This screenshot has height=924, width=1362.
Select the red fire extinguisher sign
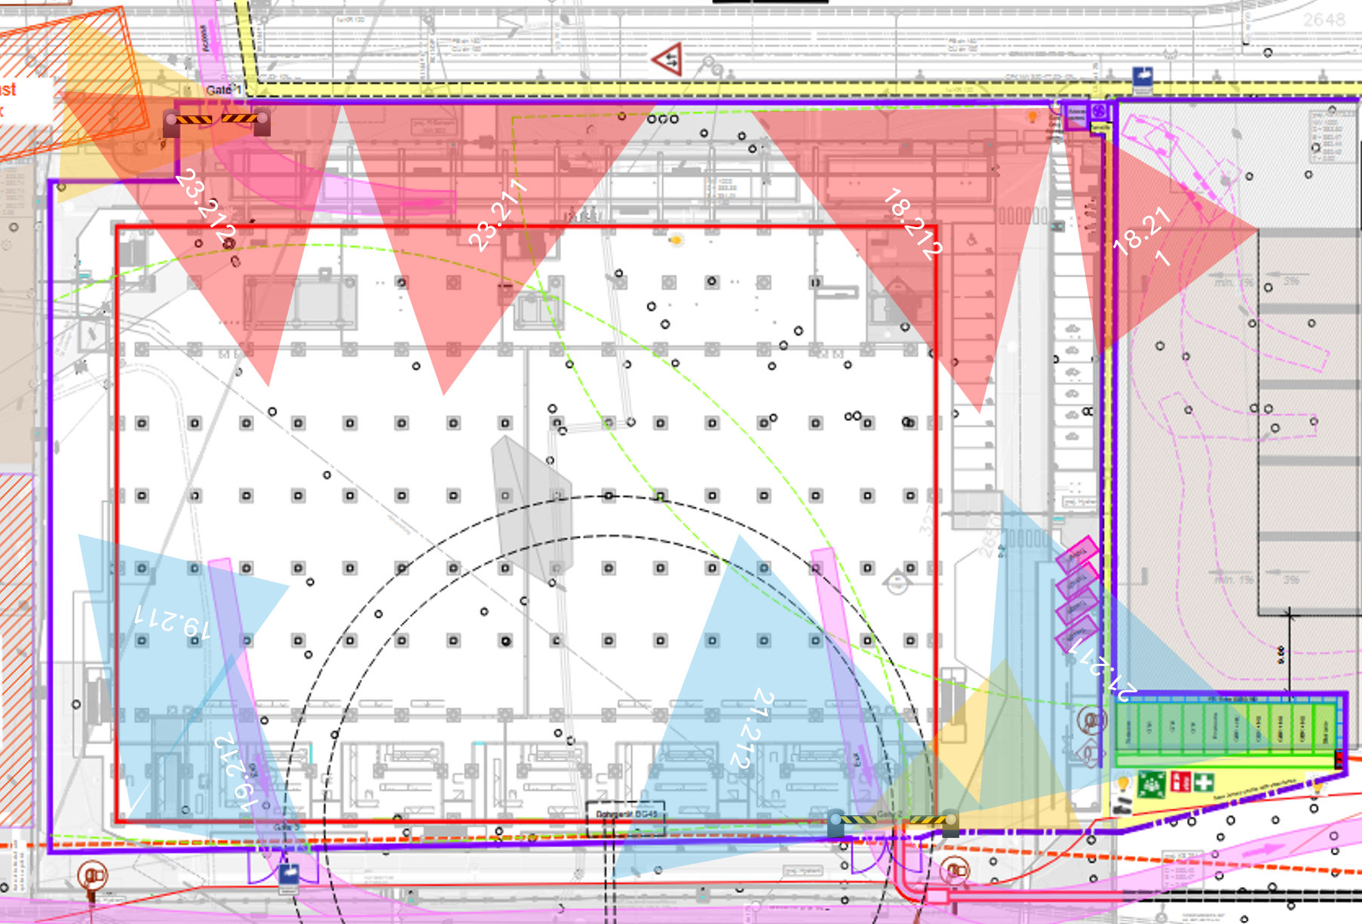(1179, 783)
